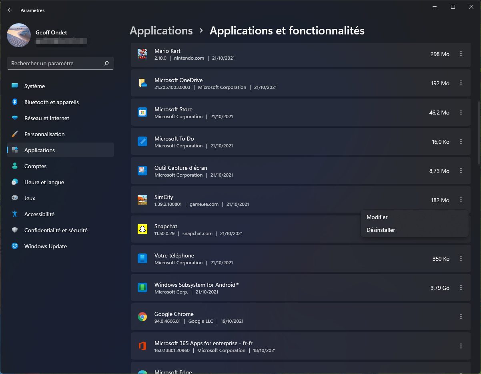Go back with the arrow icon
481x374 pixels.
[x=10, y=10]
